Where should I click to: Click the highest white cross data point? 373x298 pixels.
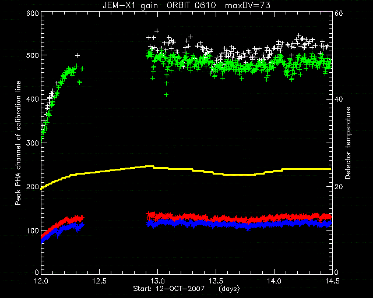pyautogui.click(x=157, y=31)
